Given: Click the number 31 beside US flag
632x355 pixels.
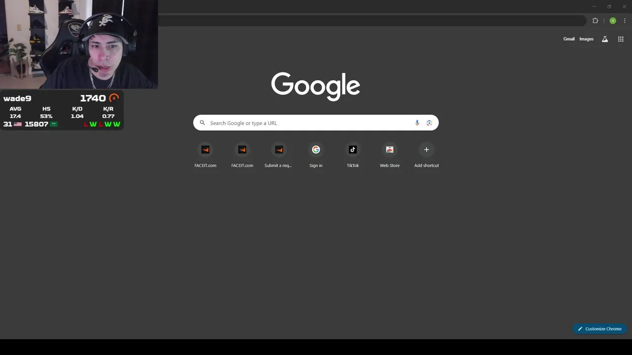Looking at the screenshot, I should tap(7, 124).
